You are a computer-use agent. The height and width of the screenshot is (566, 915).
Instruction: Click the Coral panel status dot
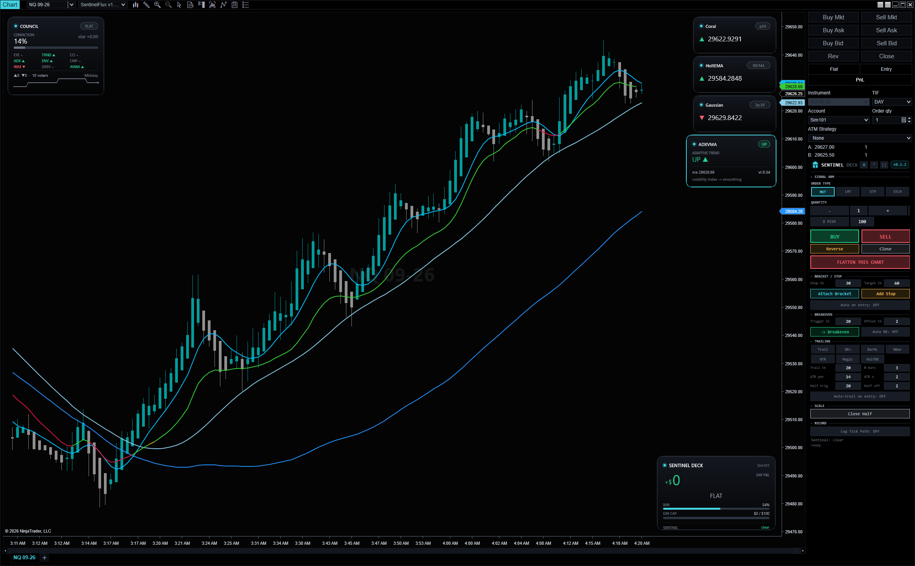click(x=701, y=26)
